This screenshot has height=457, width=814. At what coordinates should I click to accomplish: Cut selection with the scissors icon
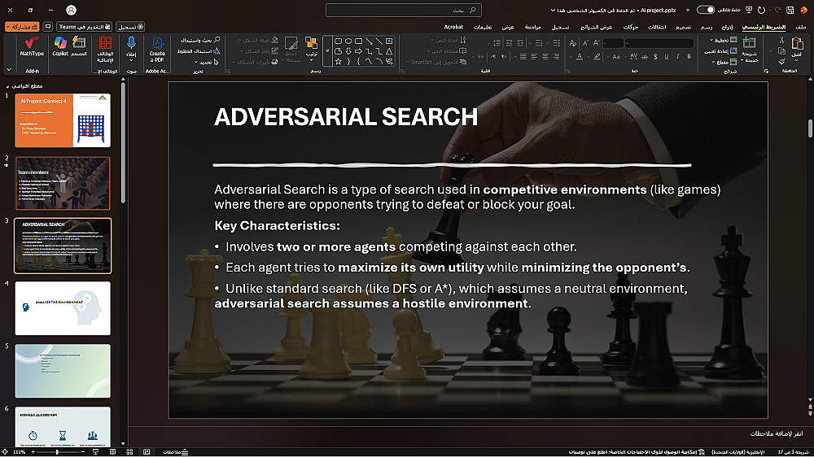coord(781,41)
